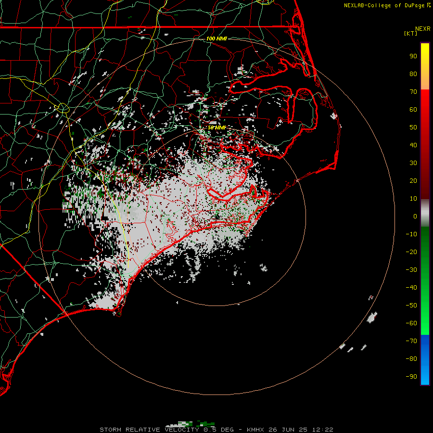The image size is (433, 433).
Task: Click the 0 knot scale label
Action: [x=415, y=216]
